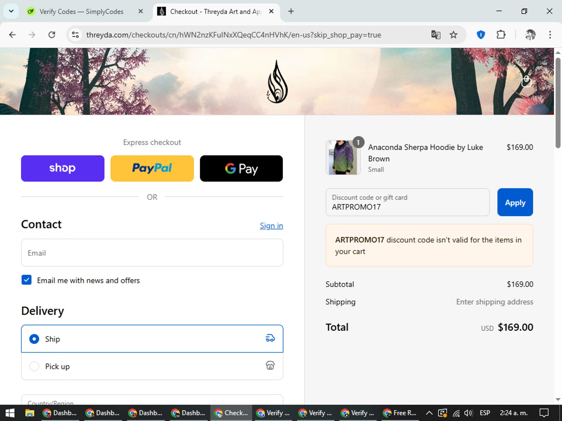
Task: Click the Sign in link
Action: pos(271,226)
